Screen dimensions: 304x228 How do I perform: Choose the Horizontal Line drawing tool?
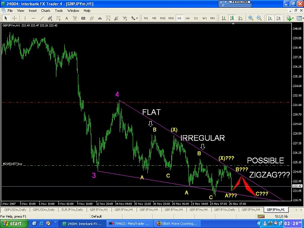click(x=34, y=18)
